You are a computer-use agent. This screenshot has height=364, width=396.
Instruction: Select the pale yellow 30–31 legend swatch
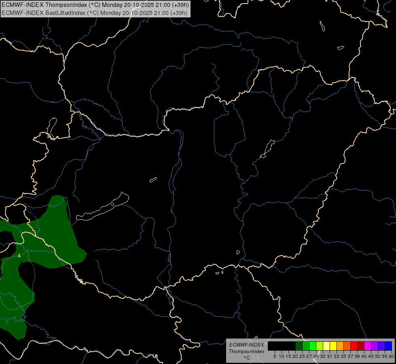[x=326, y=346]
